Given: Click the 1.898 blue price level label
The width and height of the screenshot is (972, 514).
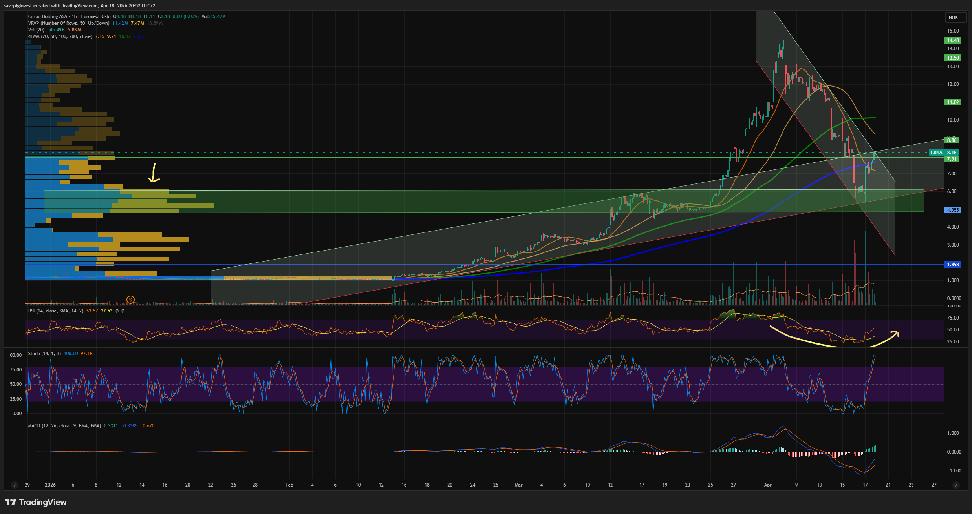Looking at the screenshot, I should coord(952,265).
